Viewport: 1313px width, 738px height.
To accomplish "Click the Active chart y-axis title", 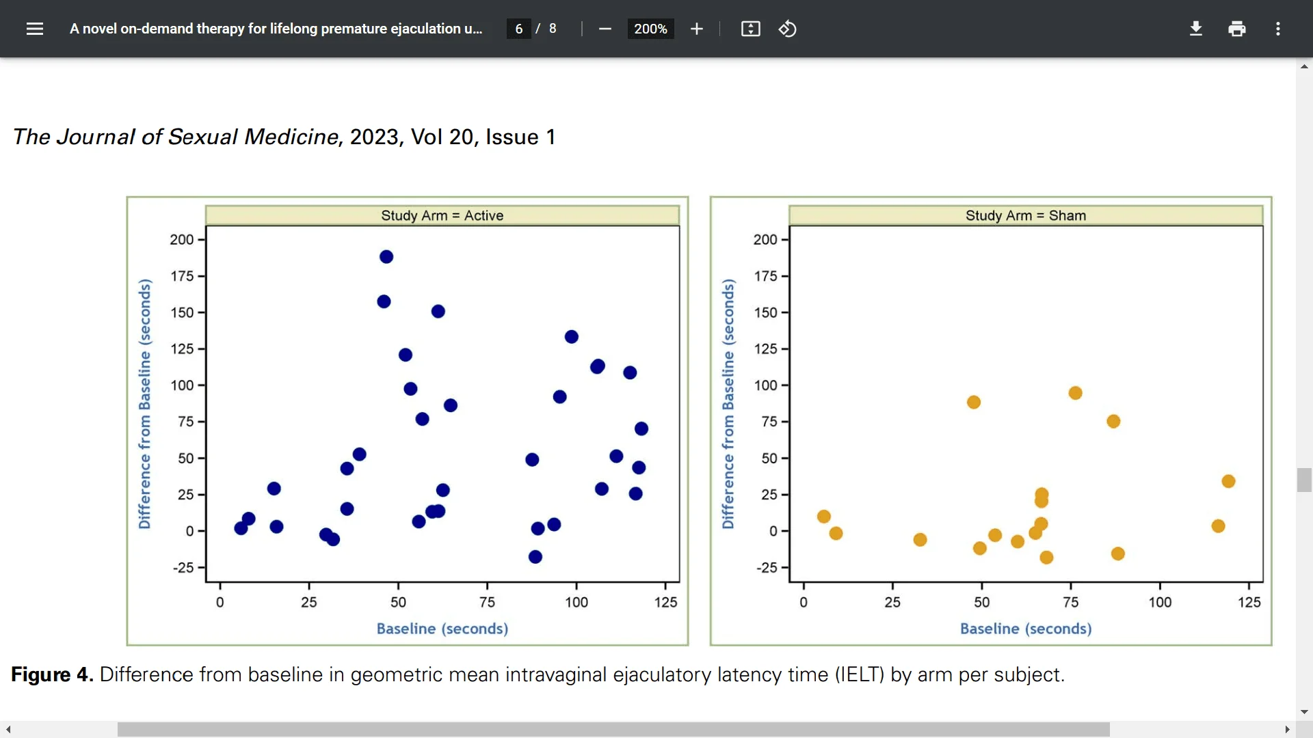I will (144, 404).
